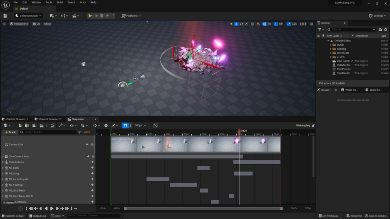Viewport: 390px width, 219px height.
Task: Select the viewport select-objects cursor tool
Action: (231, 24)
